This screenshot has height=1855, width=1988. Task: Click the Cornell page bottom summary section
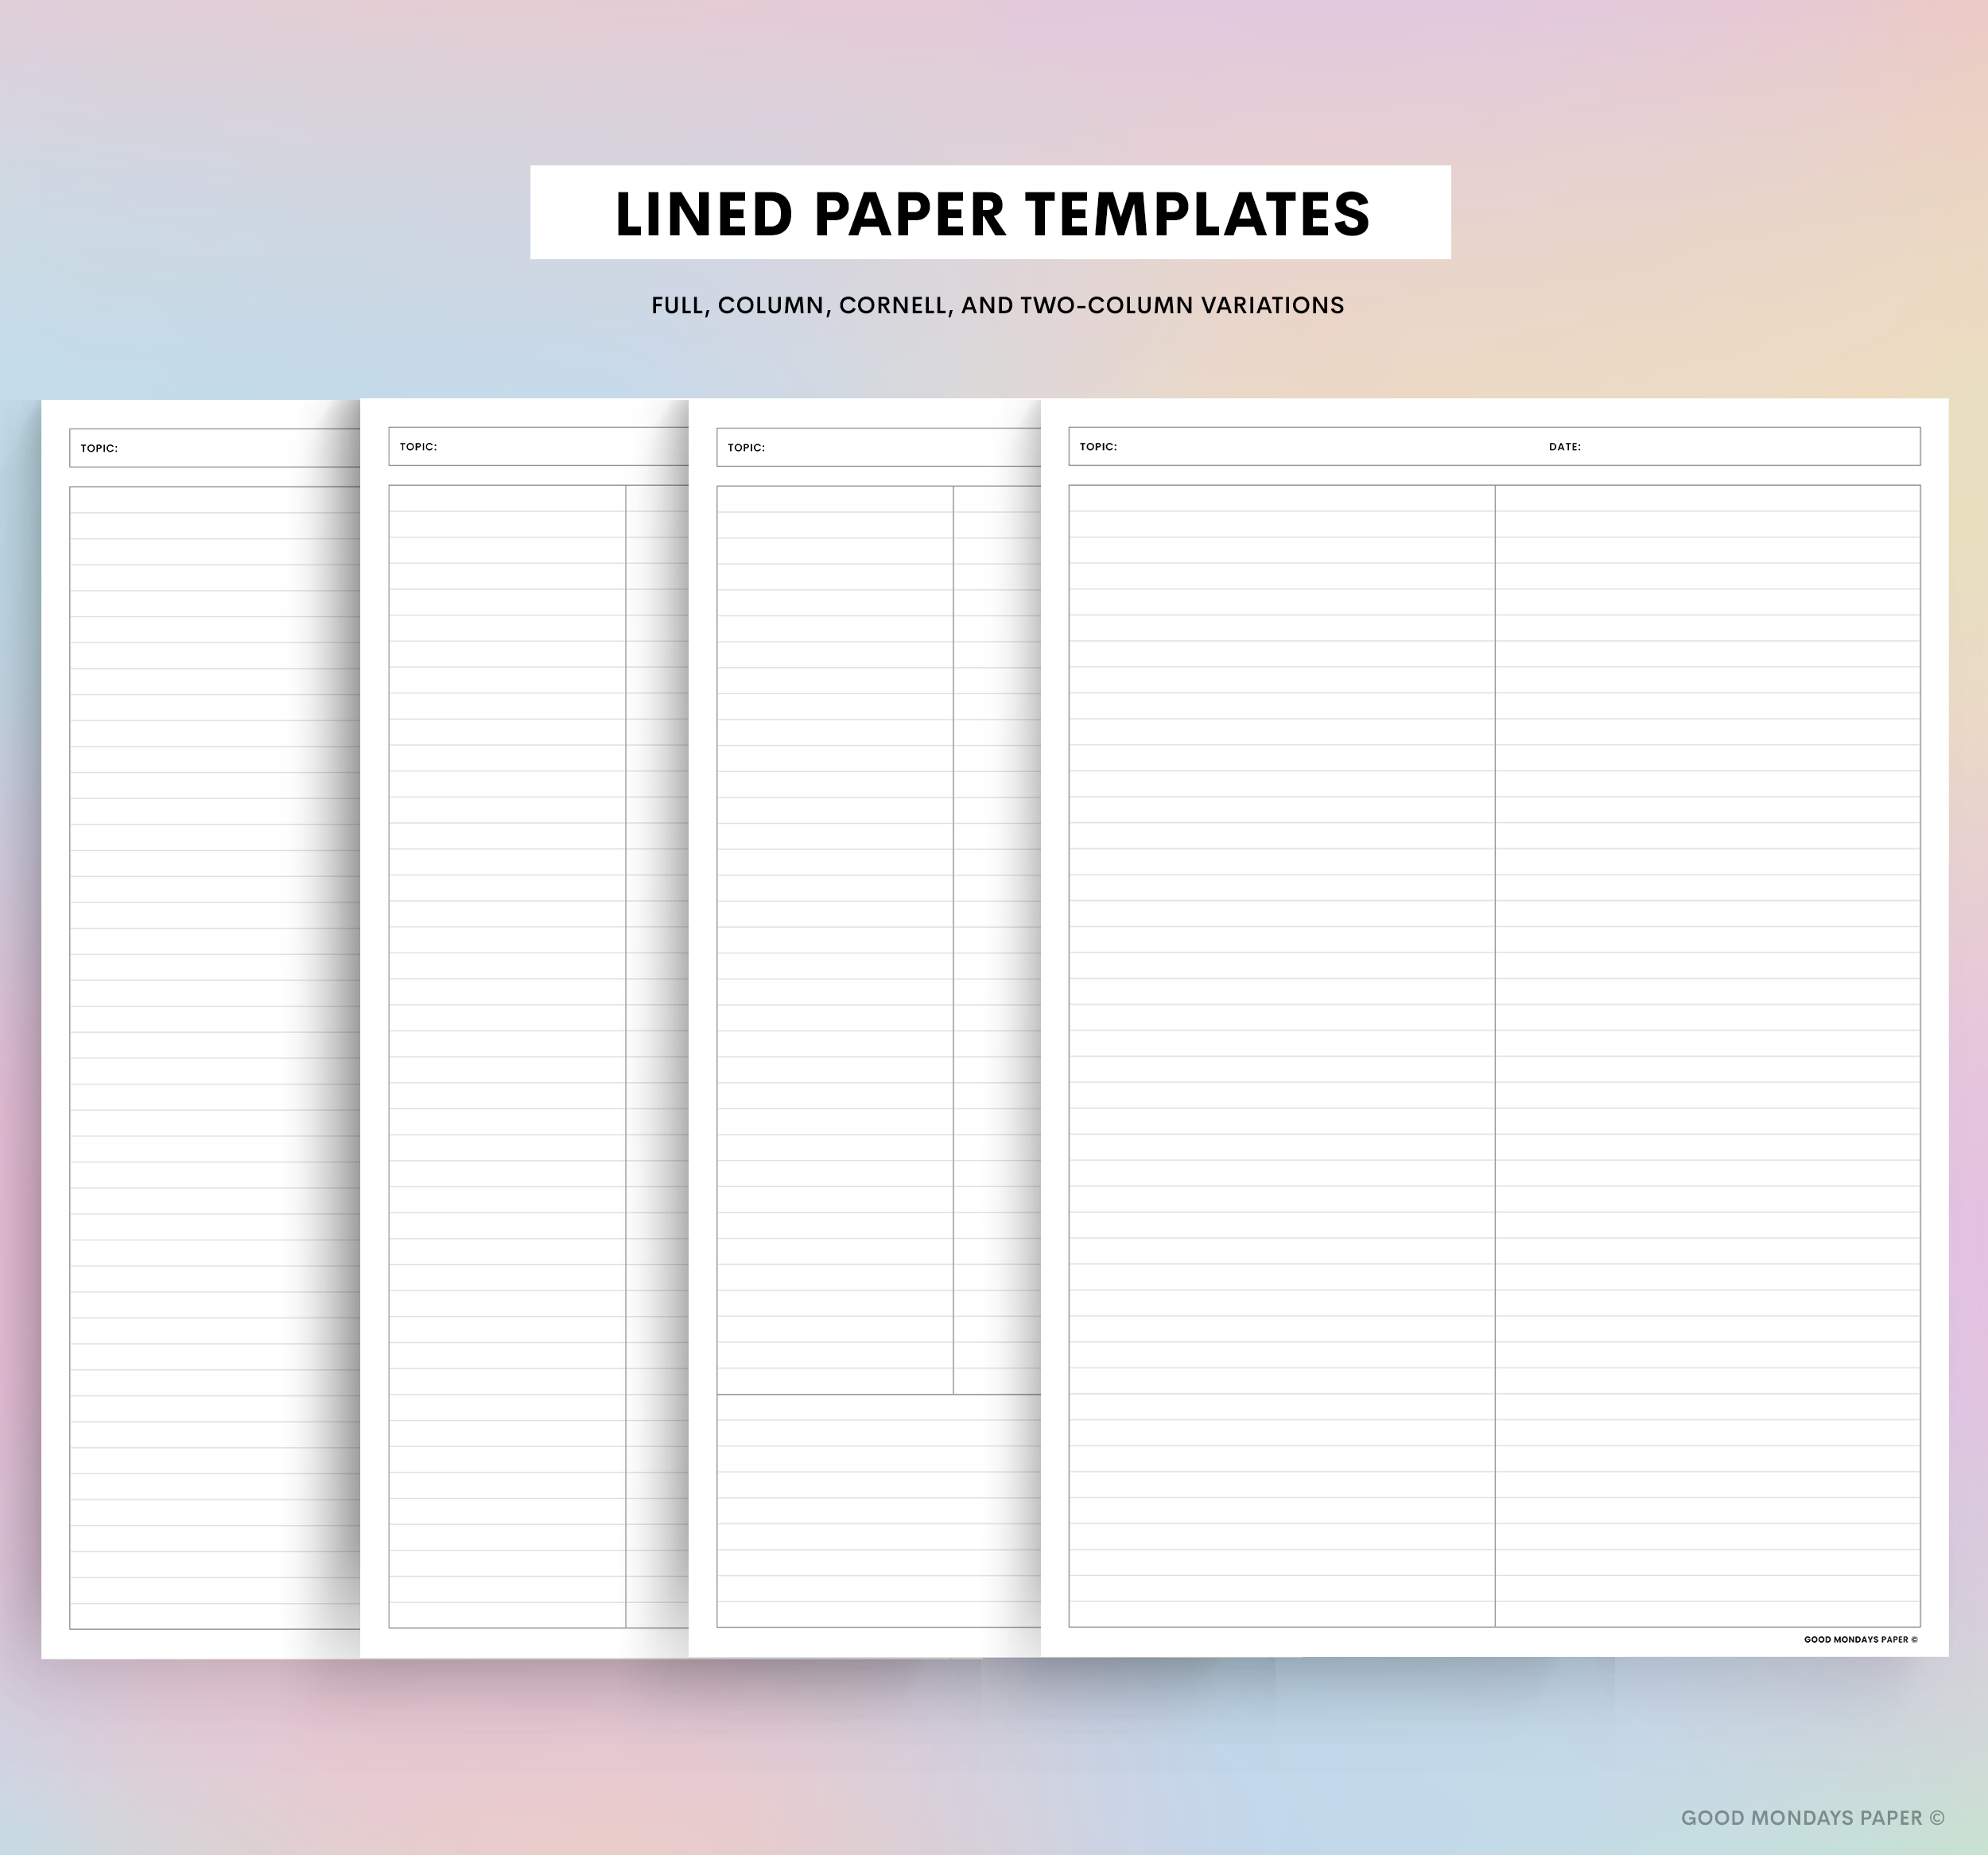879,1510
